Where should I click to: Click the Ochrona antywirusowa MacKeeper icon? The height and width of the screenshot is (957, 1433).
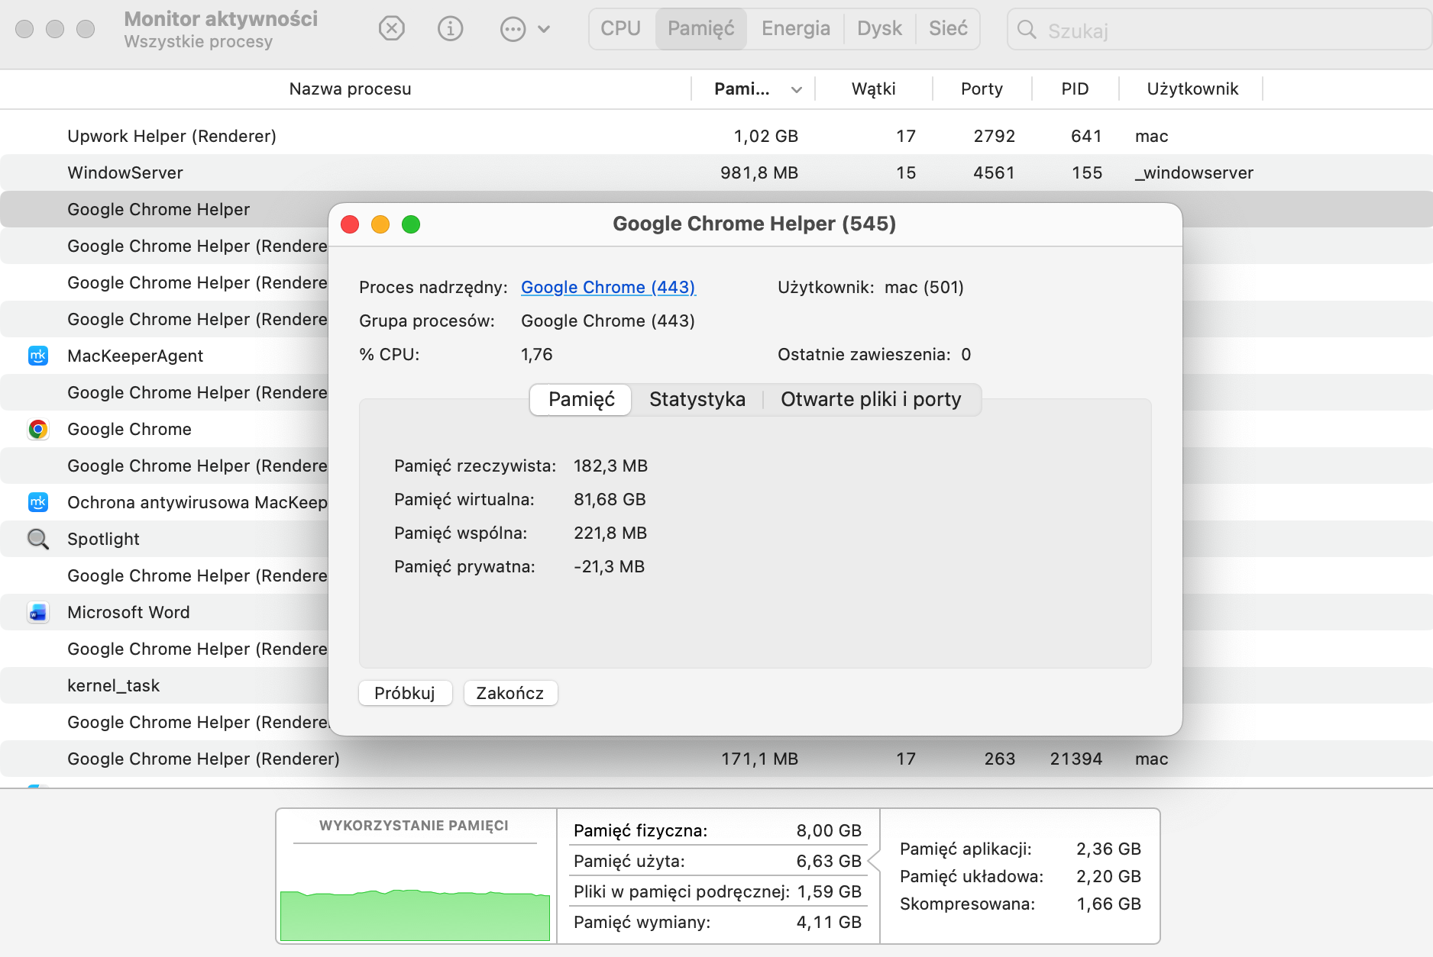(38, 502)
